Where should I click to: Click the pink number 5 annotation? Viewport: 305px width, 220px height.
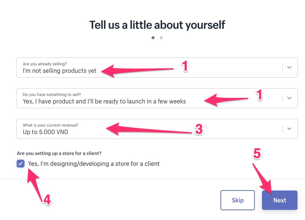point(256,154)
